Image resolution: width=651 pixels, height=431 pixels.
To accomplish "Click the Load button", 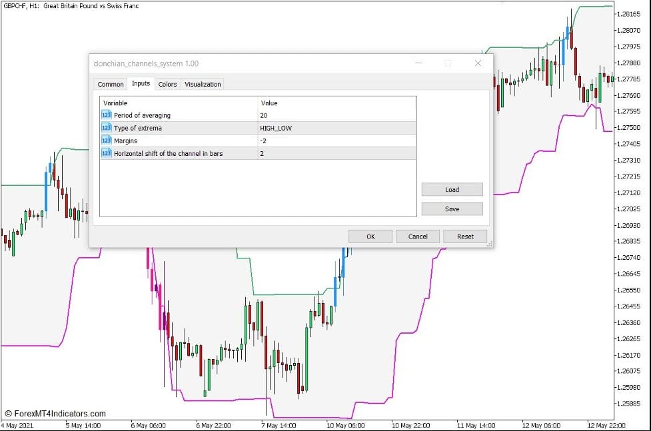I will click(452, 189).
